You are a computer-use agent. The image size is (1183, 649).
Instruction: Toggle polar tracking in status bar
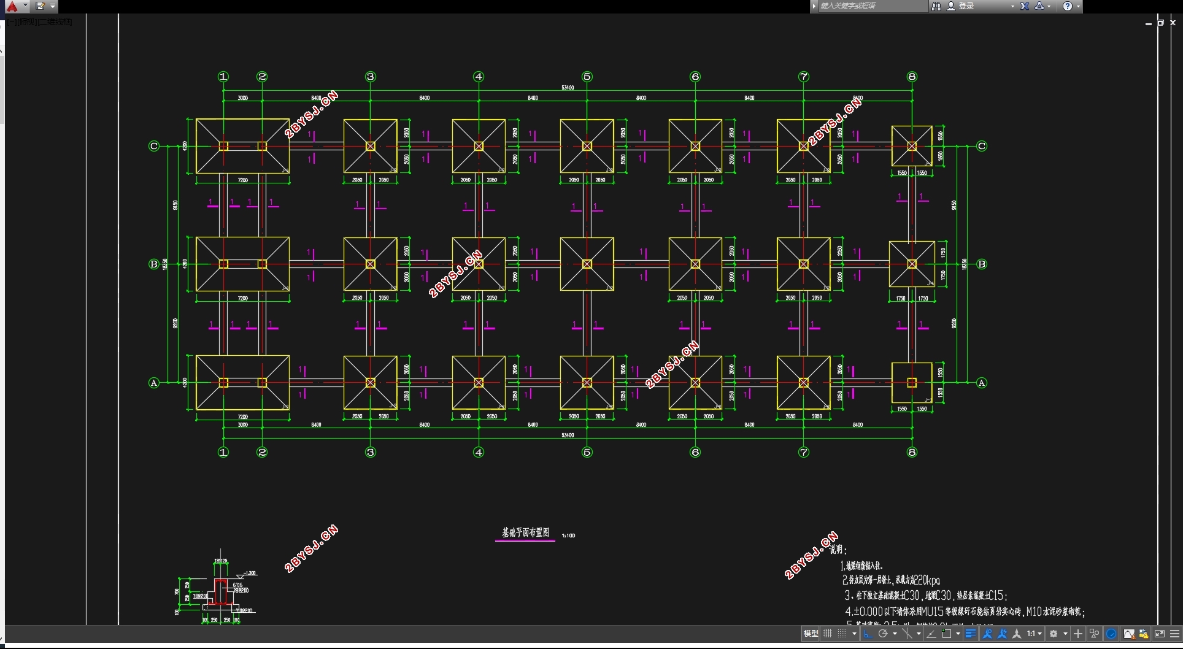point(883,634)
